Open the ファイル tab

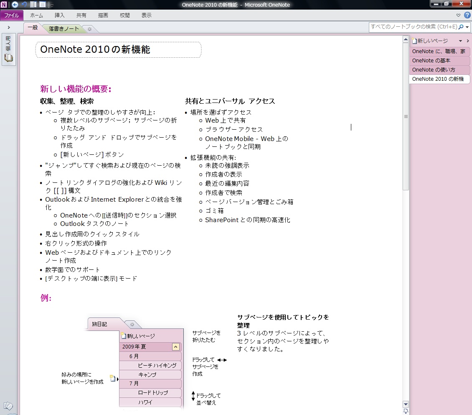(11, 15)
